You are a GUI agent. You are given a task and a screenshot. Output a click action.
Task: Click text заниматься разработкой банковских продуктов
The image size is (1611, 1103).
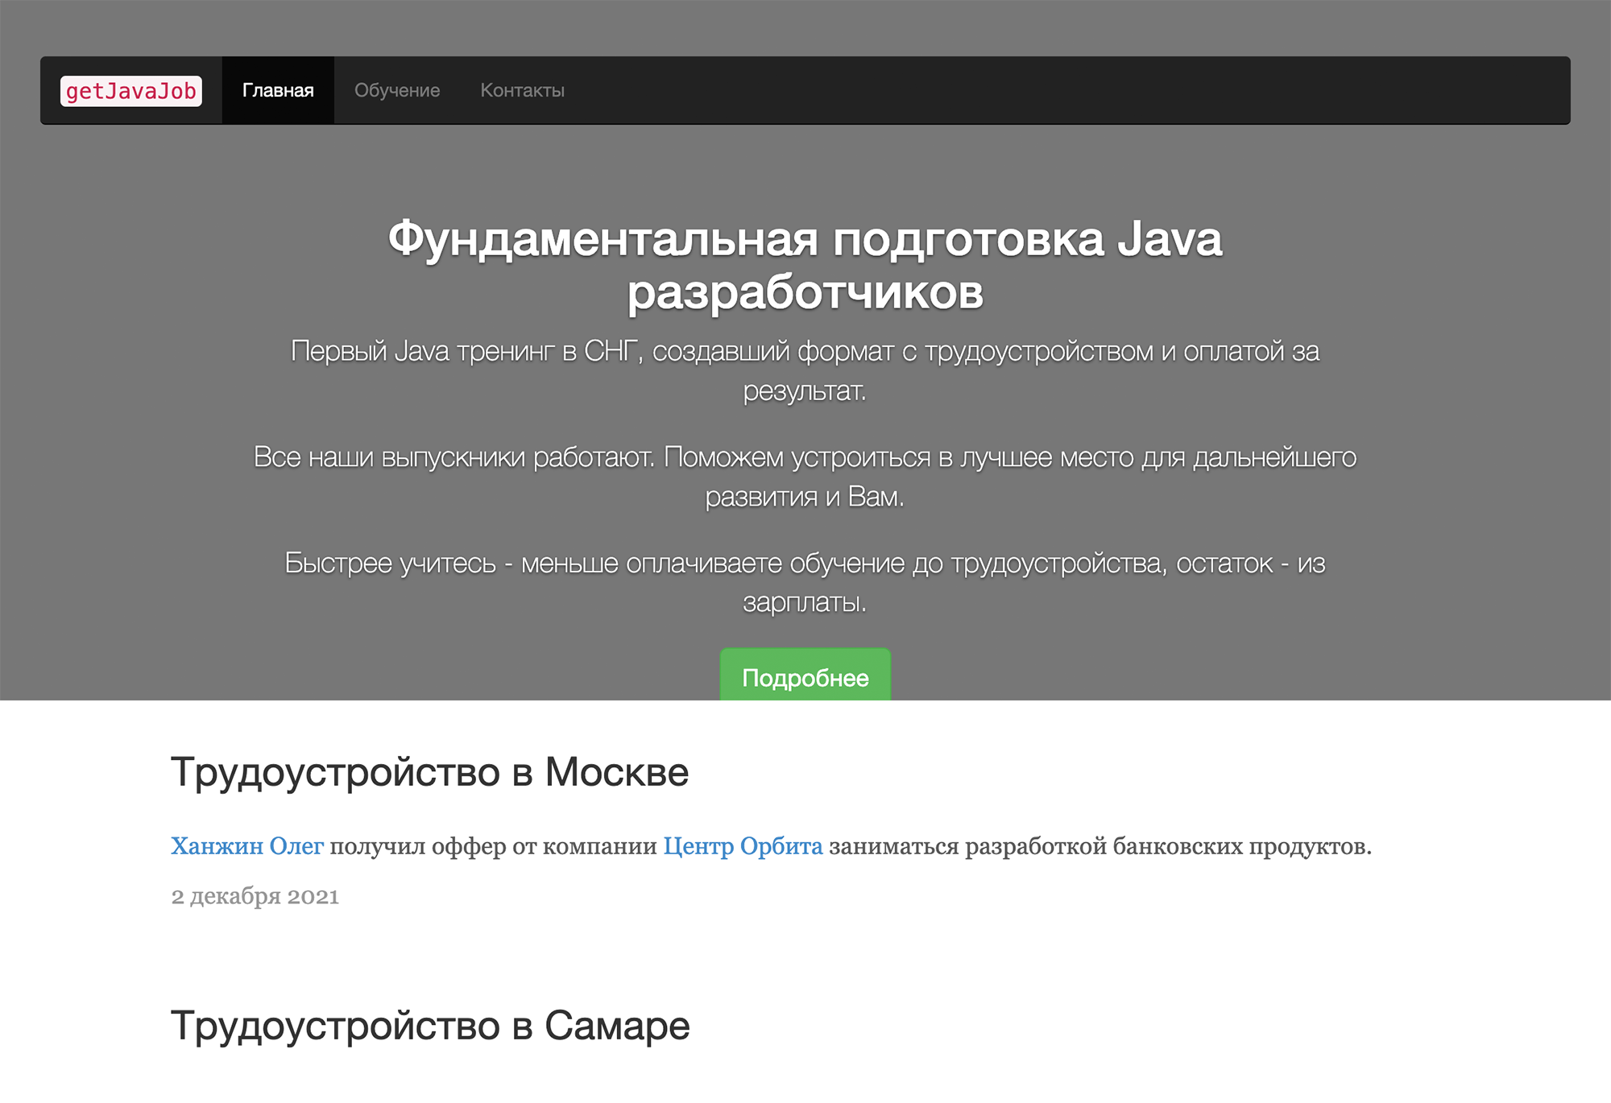[x=1100, y=846]
